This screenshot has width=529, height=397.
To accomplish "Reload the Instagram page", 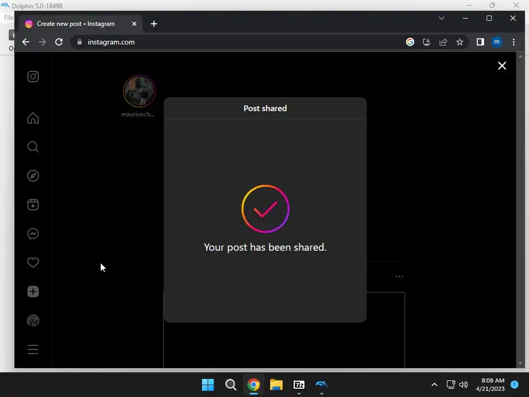I will pyautogui.click(x=59, y=42).
